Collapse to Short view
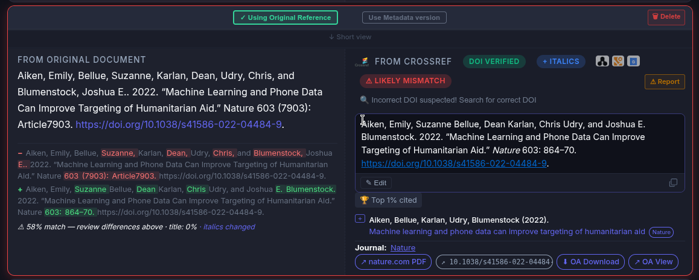This screenshot has width=699, height=280. click(x=350, y=37)
